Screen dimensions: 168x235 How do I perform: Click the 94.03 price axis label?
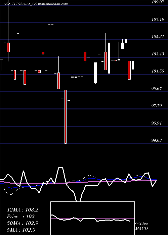point(157,140)
